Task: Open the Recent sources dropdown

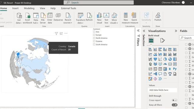Action: coord(68,23)
